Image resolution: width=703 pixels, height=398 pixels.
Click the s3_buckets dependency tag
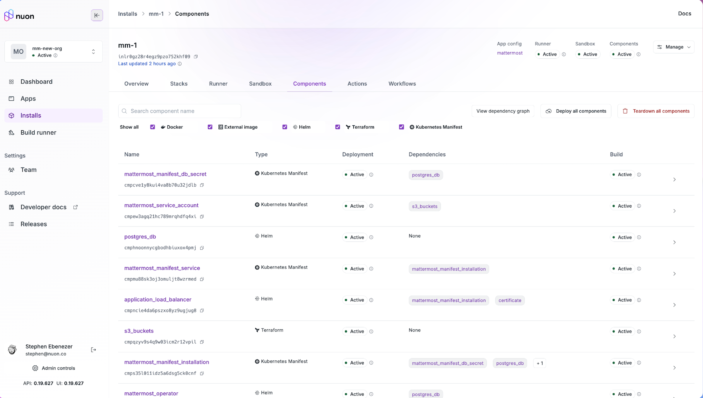(424, 206)
